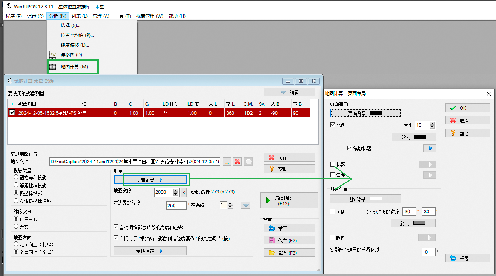Click 帮助 in the page layout dialog
This screenshot has width=496, height=276.
[468, 133]
